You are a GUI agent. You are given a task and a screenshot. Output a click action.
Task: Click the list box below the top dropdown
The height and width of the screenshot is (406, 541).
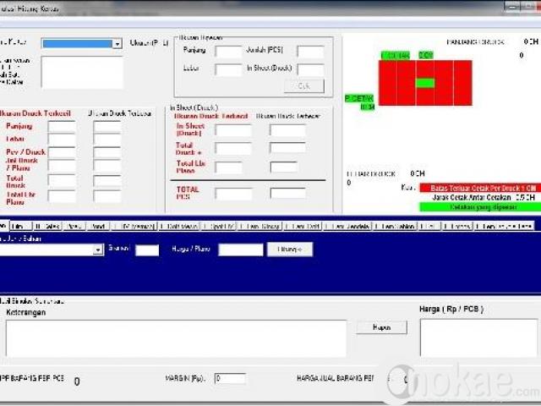pyautogui.click(x=82, y=73)
